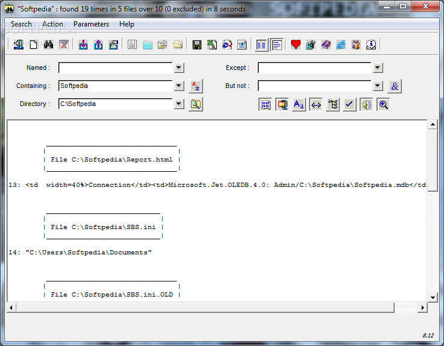Click result line 14 Documents path
444x346 pixels.
click(x=80, y=252)
